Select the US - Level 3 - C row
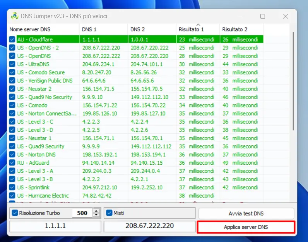Image resolution: width=308 pixels, height=242 pixels. (x=136, y=122)
